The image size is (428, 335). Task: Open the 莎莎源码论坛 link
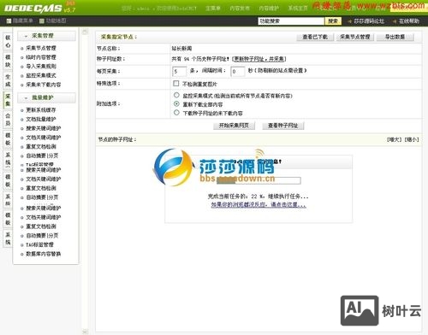click(x=369, y=21)
